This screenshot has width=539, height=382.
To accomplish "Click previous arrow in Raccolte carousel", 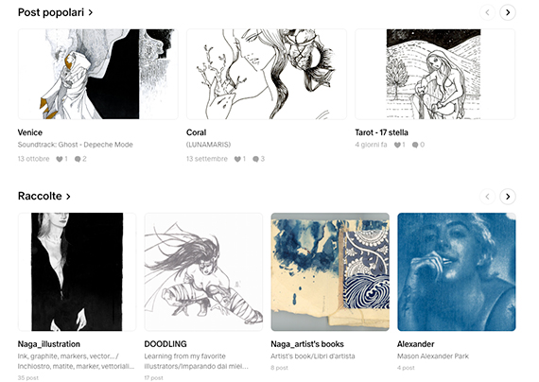I will pos(487,197).
